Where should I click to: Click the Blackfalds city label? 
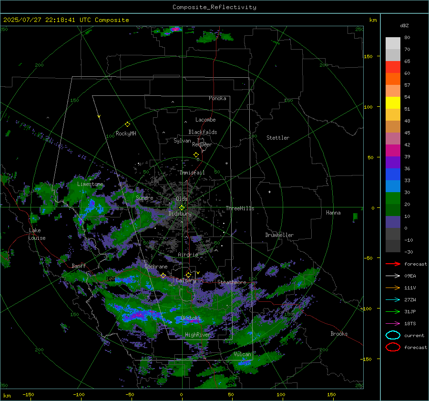pyautogui.click(x=203, y=132)
